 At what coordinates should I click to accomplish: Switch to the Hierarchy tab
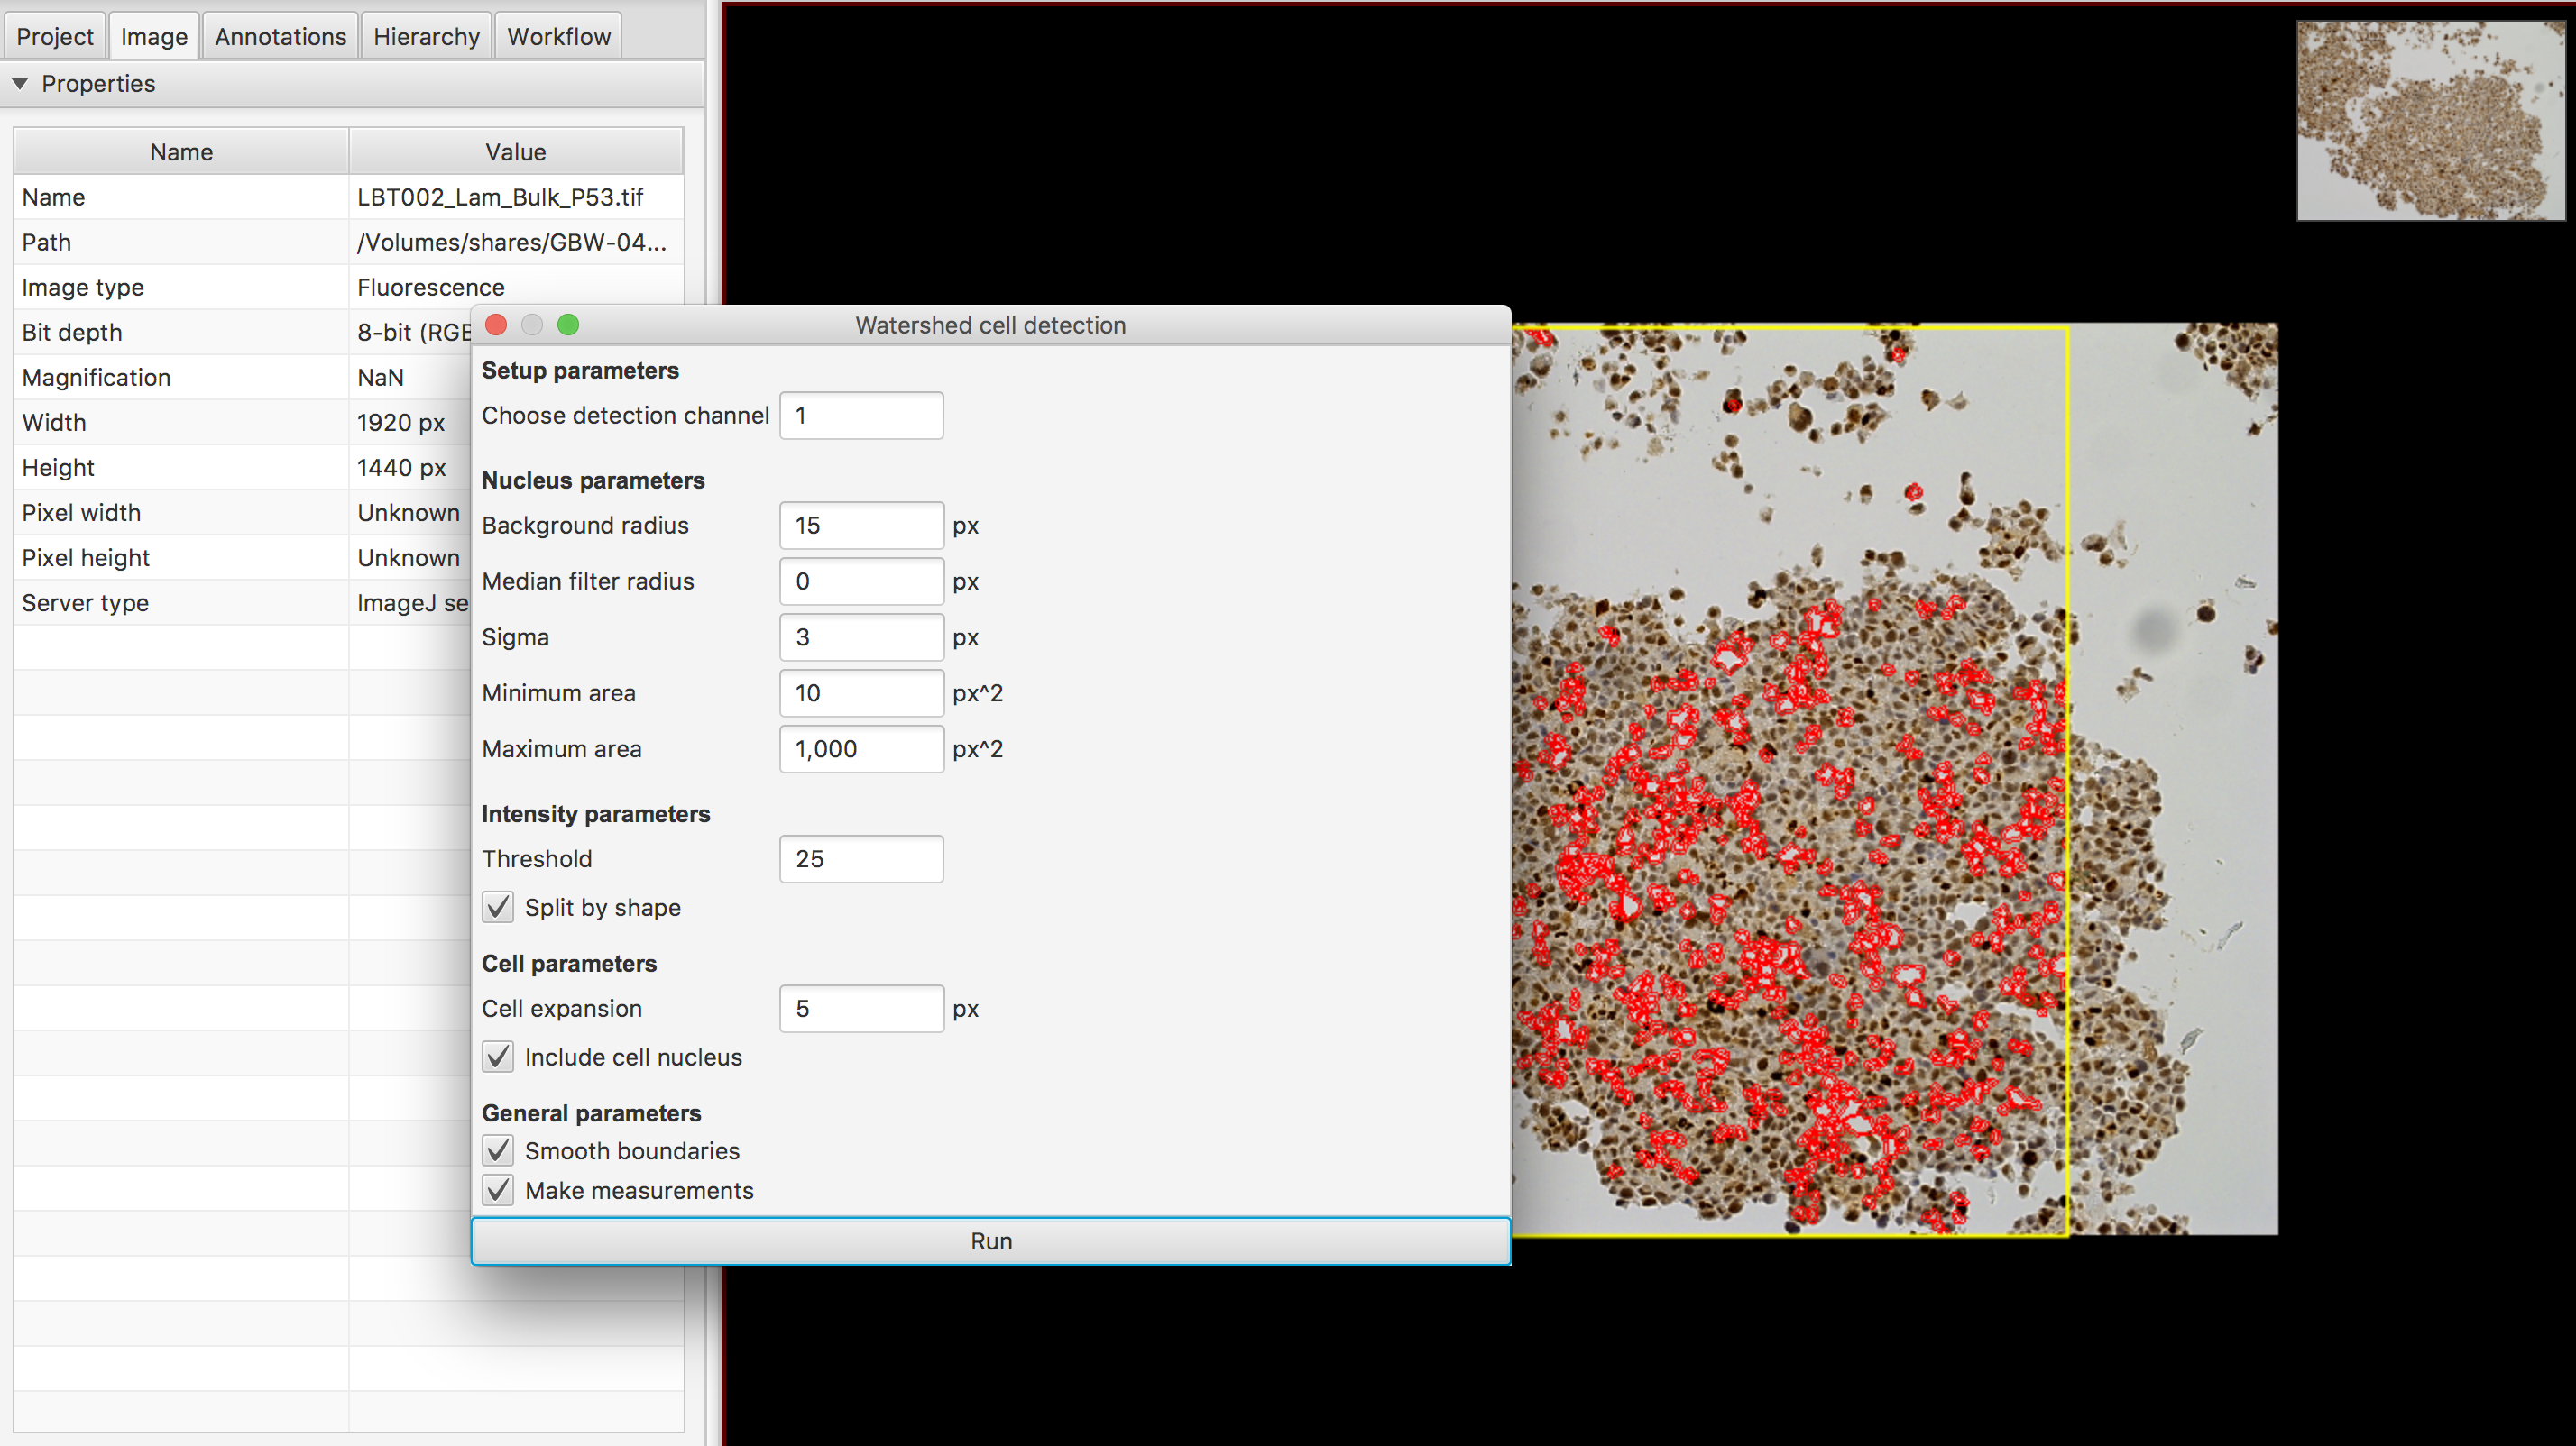coord(426,37)
